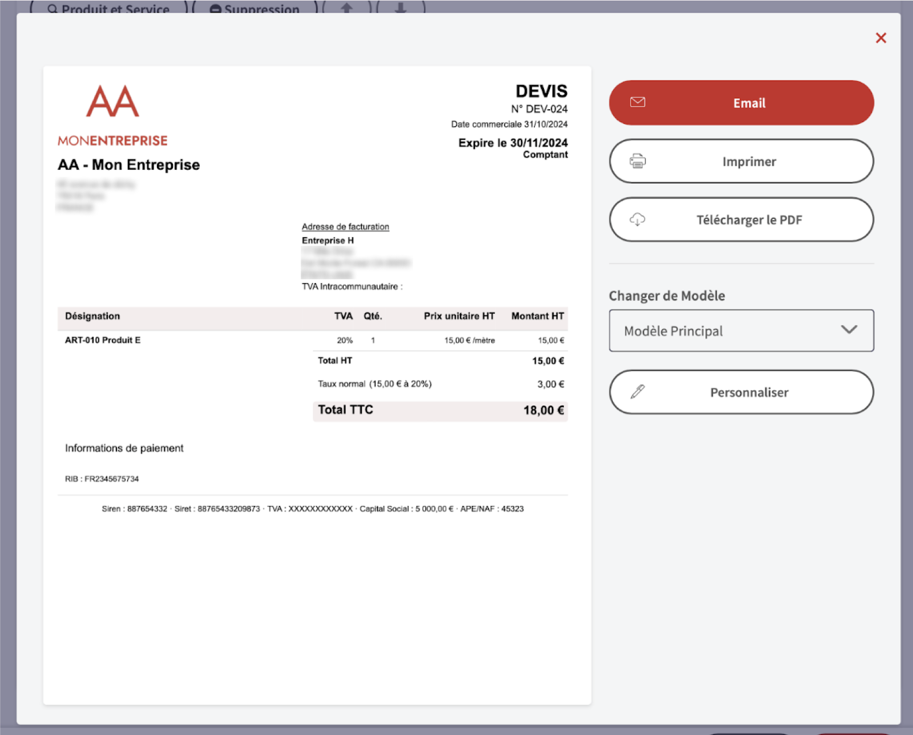Click the envelope icon on Email button
The image size is (913, 735).
[x=637, y=102]
